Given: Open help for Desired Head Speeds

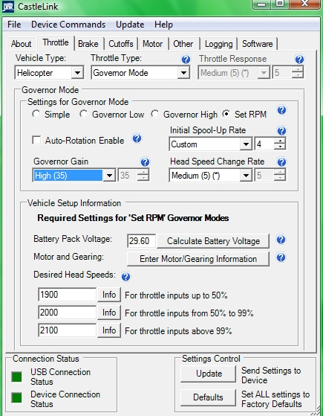Looking at the screenshot, I should [x=125, y=277].
